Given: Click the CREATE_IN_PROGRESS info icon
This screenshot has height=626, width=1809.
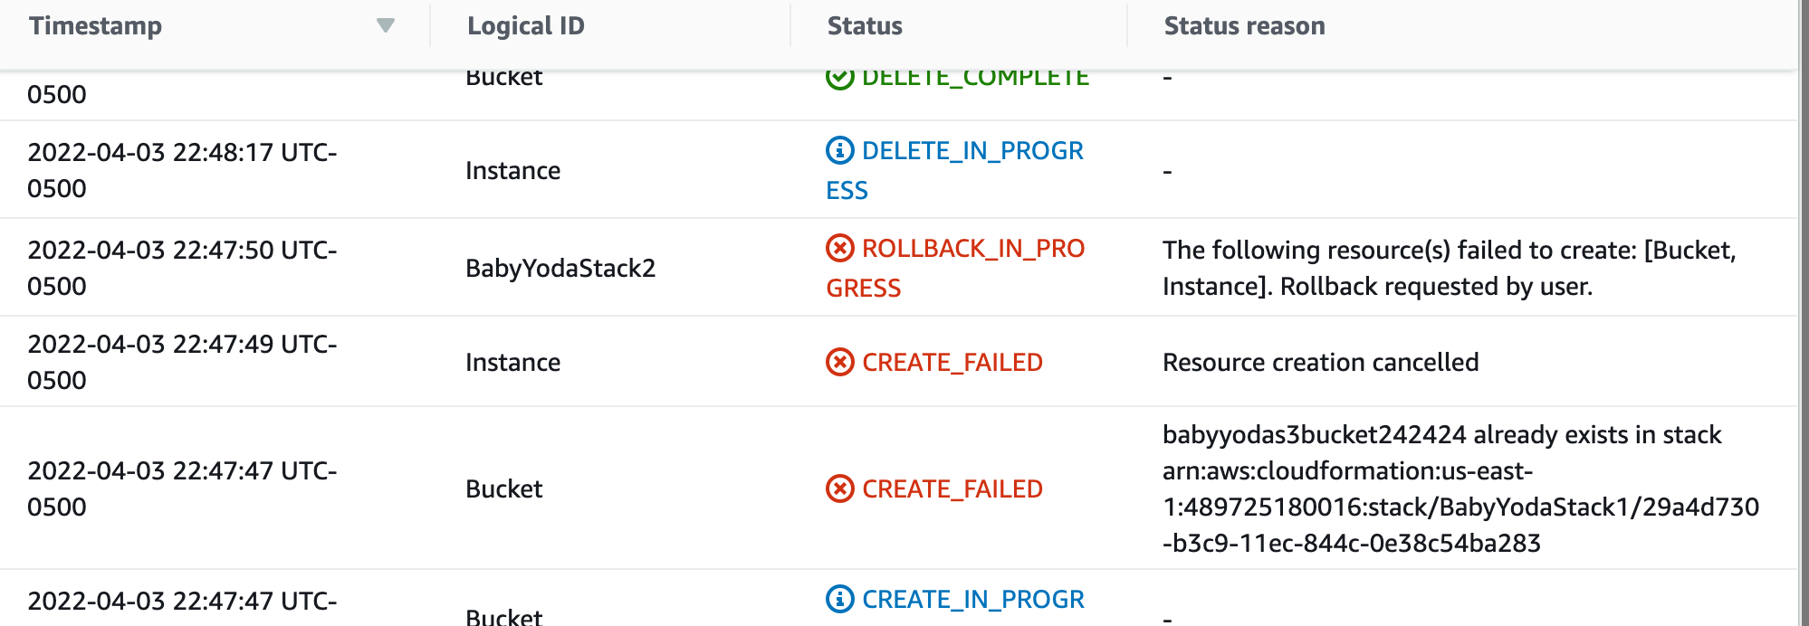Looking at the screenshot, I should click(x=840, y=599).
